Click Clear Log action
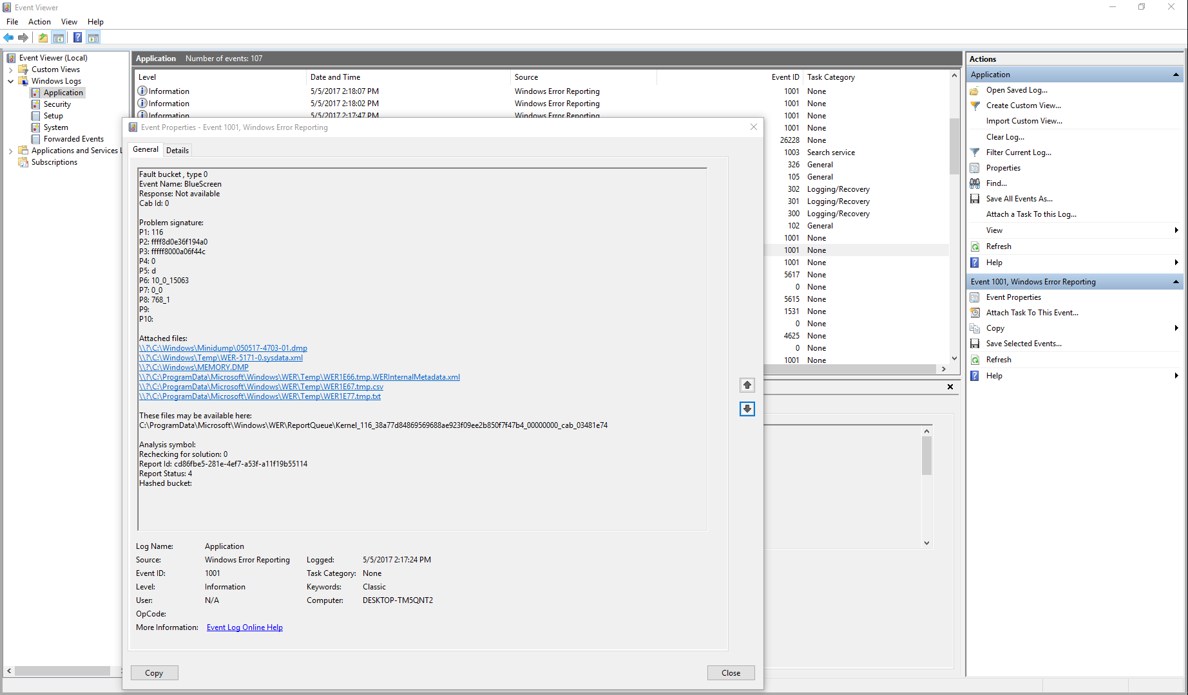 (x=1005, y=137)
